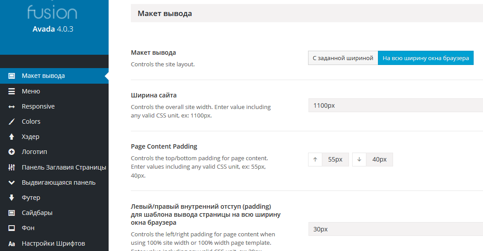
Task: Click the Макет вывода section header
Action: click(x=165, y=14)
